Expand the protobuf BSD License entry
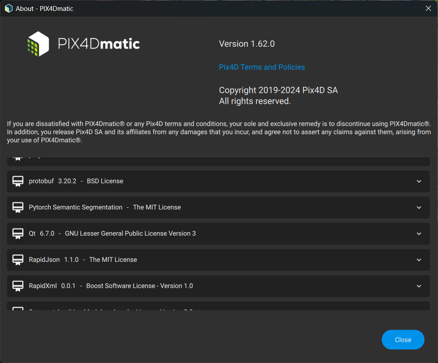Viewport: 438px width, 363px height. [418, 181]
